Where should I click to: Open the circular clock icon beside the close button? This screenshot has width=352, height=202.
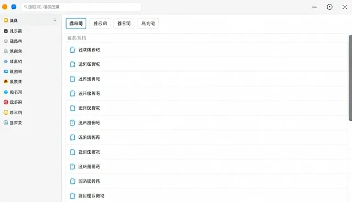329,7
